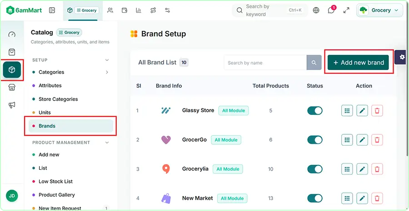This screenshot has height=211, width=409.
Task: Open grid action icon for GrocerGo
Action: [347, 140]
